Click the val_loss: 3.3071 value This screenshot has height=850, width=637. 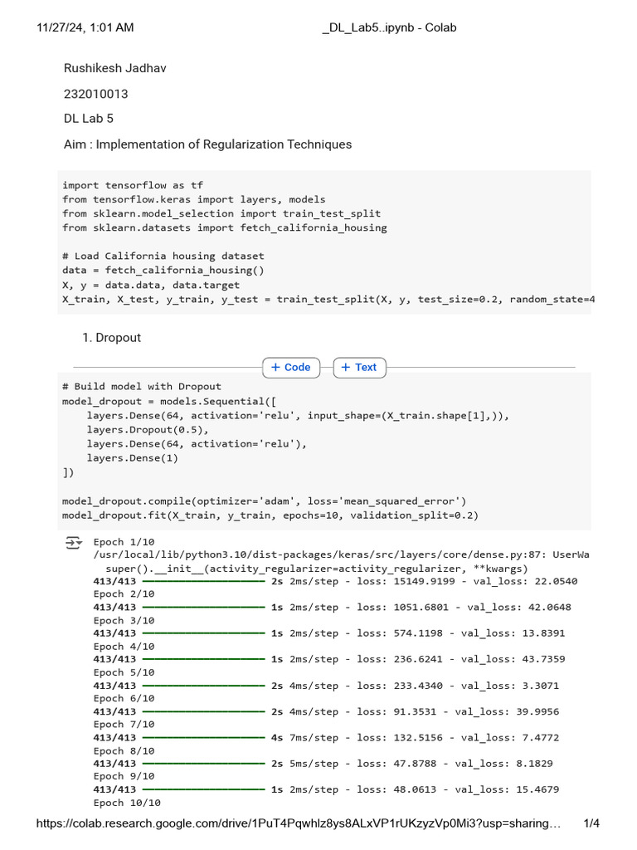[510, 686]
